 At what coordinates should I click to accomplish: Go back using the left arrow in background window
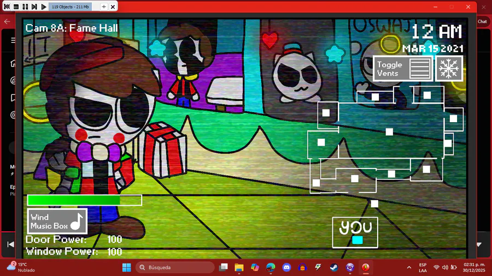point(7,22)
